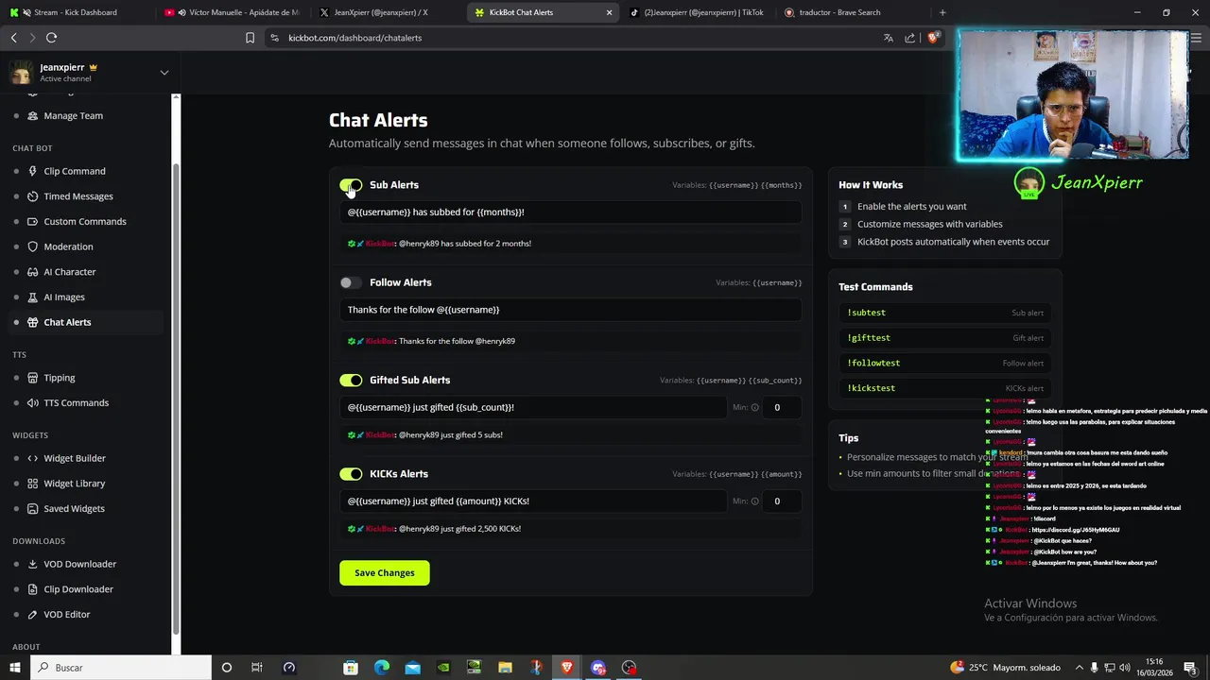Screen dimensions: 1210x680
Task: Edit the Gifted Sub Alerts message field
Action: click(532, 407)
